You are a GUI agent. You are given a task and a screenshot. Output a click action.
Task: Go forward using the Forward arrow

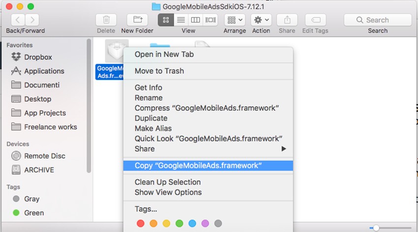click(32, 20)
